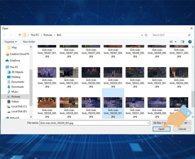Expand breadcrumb chevron after This PC

41,35
